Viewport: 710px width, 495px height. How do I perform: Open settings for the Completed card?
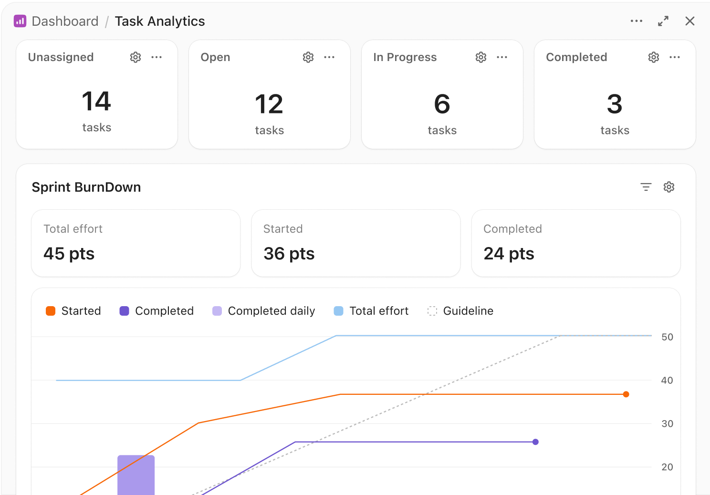[653, 57]
